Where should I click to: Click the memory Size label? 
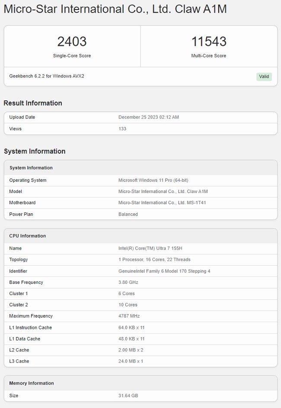14,395
